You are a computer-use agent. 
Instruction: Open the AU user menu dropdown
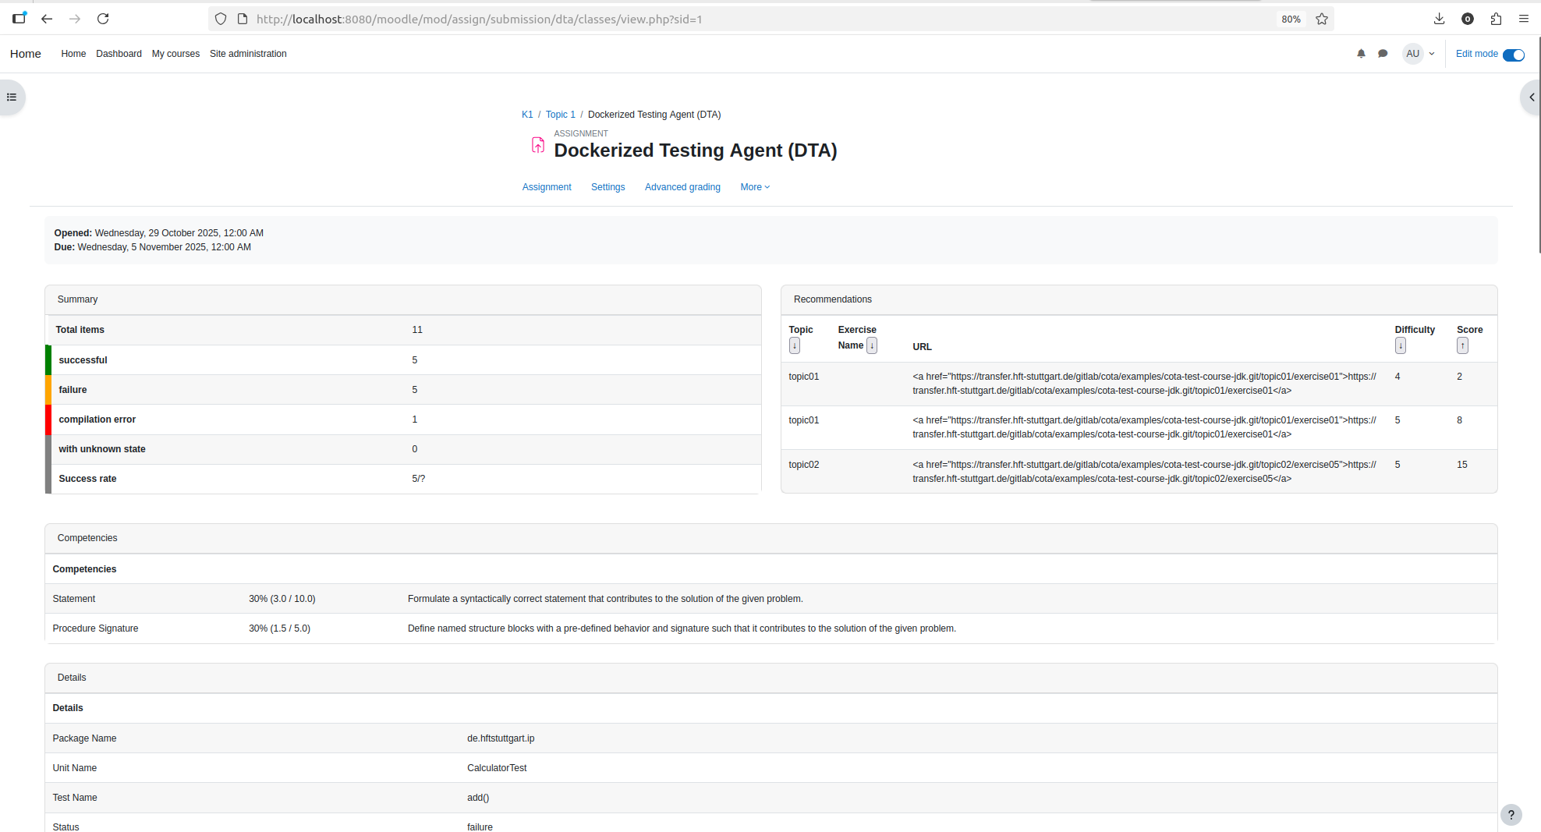click(x=1419, y=54)
